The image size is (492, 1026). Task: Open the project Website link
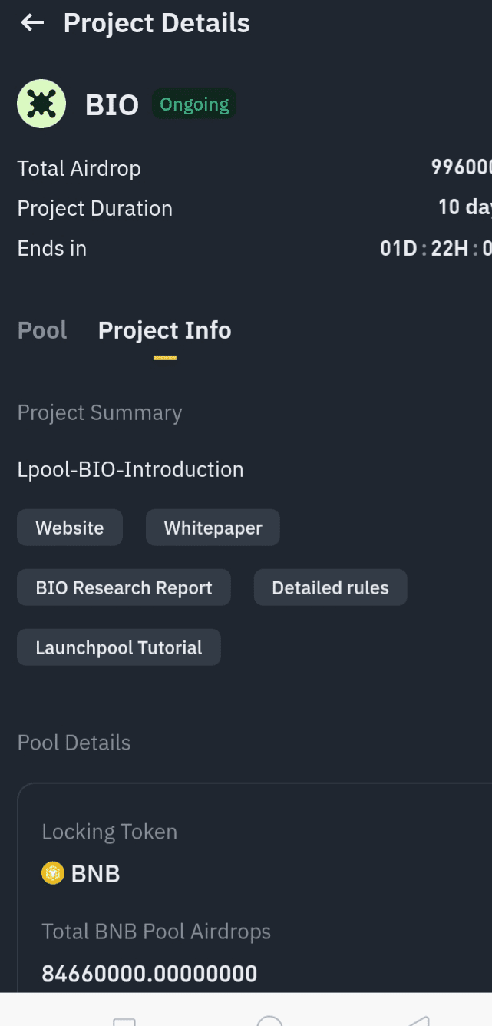[x=70, y=528]
